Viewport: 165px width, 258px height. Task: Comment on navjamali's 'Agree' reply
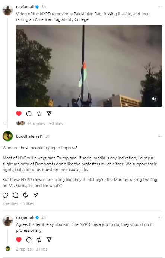[29, 240]
